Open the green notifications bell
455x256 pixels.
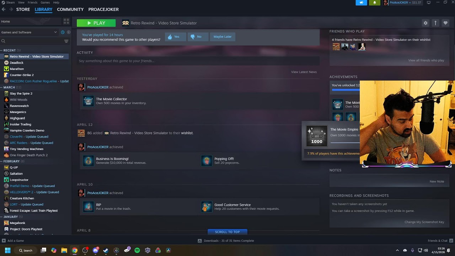pos(374,2)
